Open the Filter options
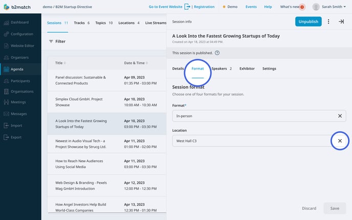The width and height of the screenshot is (352, 220). pyautogui.click(x=57, y=41)
